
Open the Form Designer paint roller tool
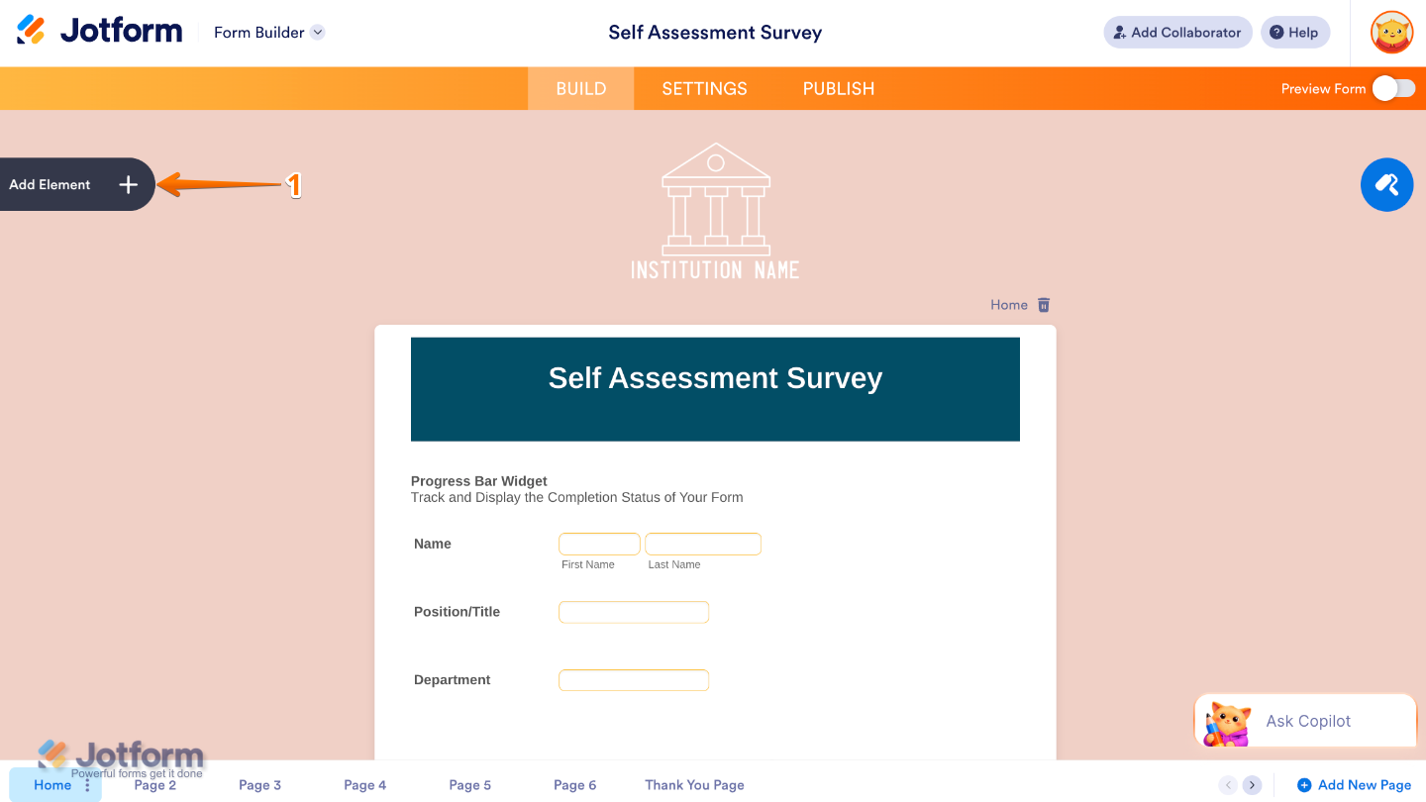1386,184
